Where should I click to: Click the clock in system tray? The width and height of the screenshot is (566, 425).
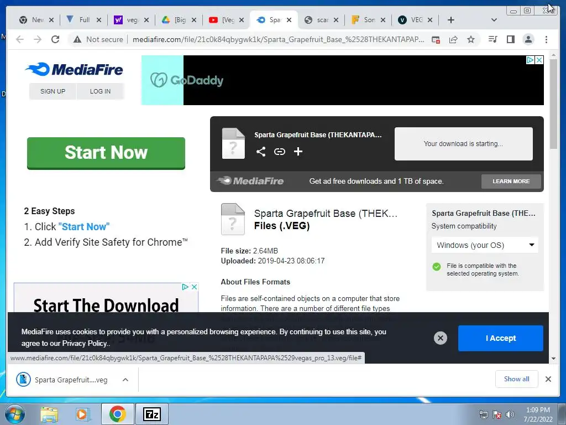pos(538,414)
